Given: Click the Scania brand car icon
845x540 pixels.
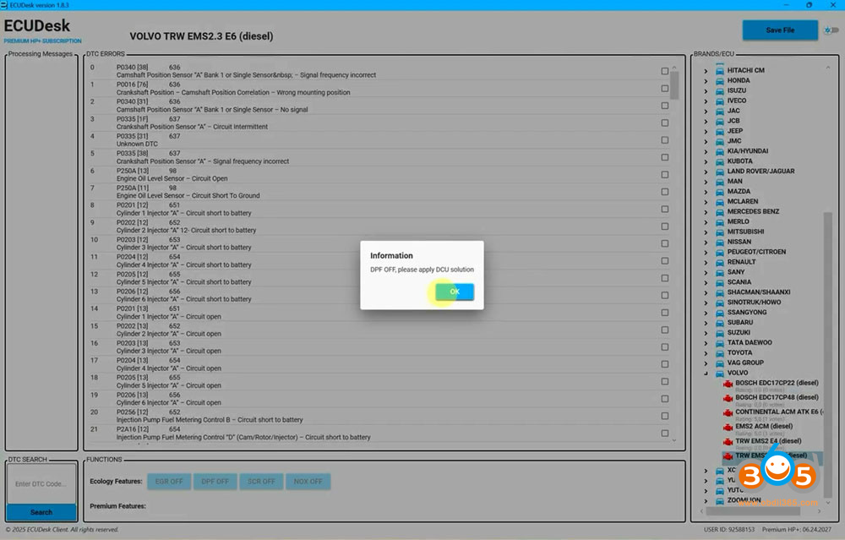Looking at the screenshot, I should point(720,282).
